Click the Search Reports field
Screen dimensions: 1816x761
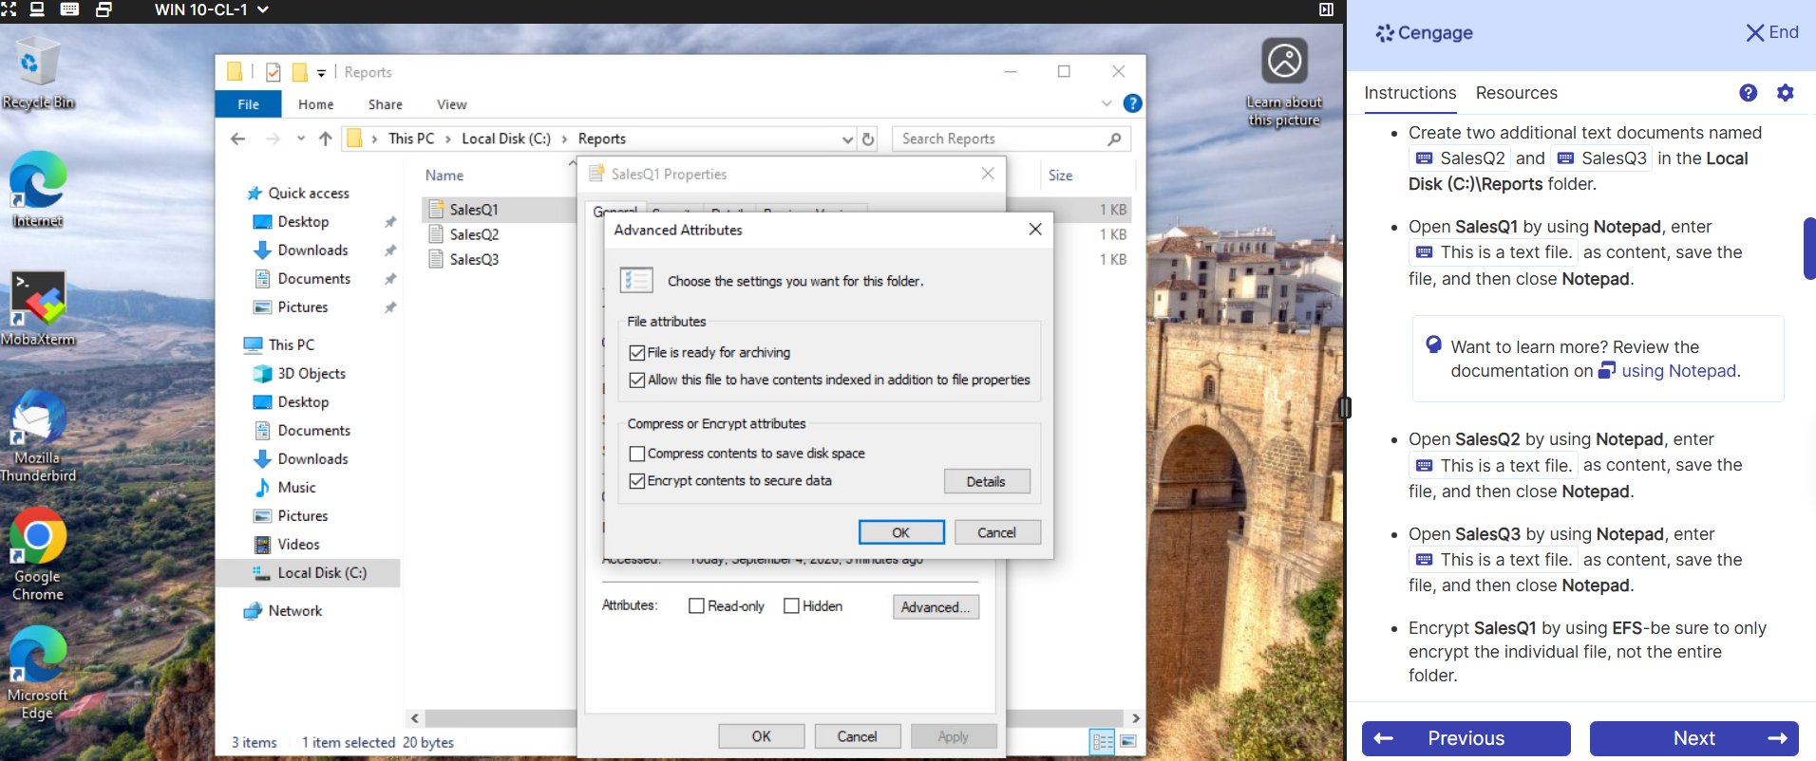(1011, 139)
